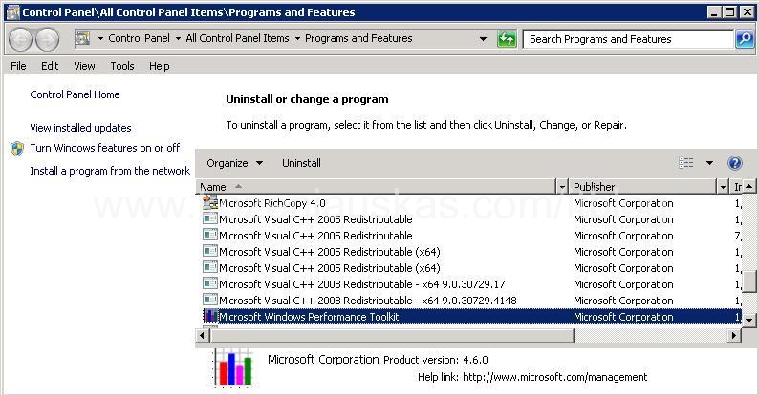The height and width of the screenshot is (395, 759).
Task: Click Publisher cell of Windows Performance Toolkit row
Action: [x=623, y=317]
